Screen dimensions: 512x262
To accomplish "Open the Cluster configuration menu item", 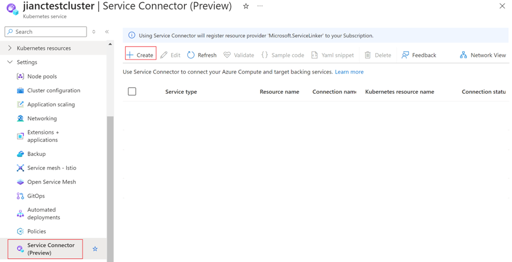I will (x=54, y=91).
